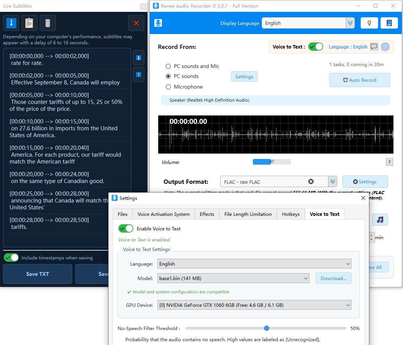Close the Settings dialog window

[x=363, y=198]
